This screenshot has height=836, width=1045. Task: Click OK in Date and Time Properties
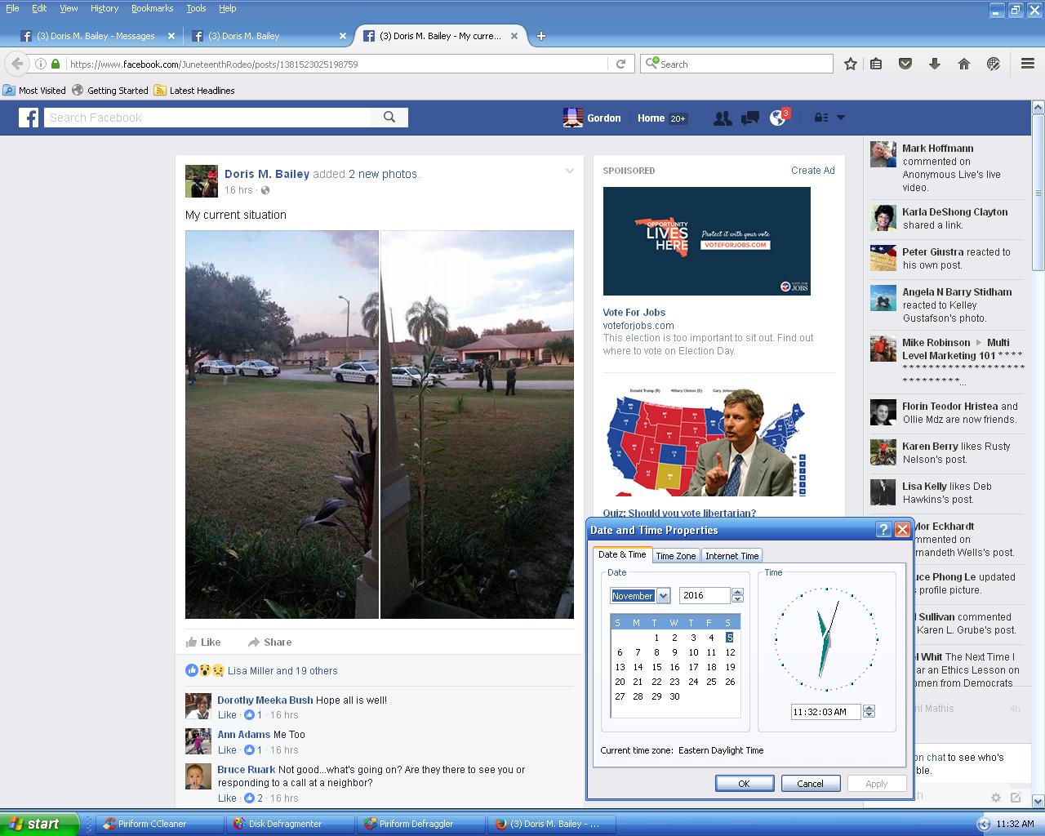tap(744, 784)
